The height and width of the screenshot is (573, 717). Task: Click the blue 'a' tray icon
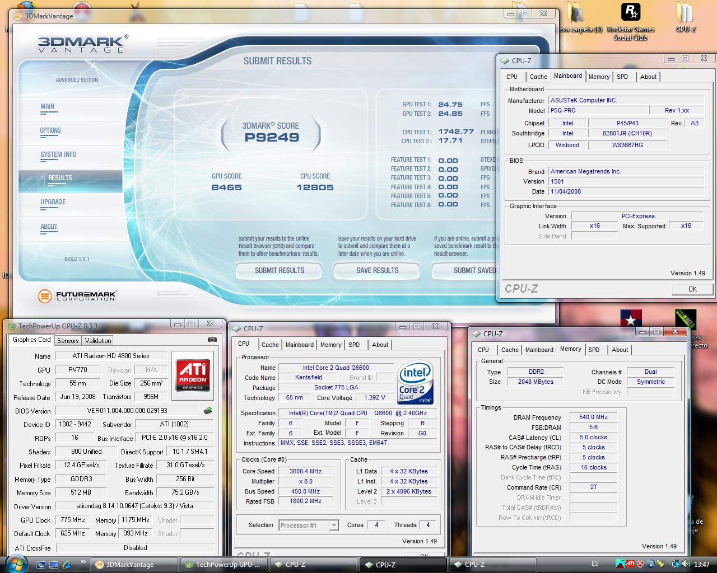coord(651,563)
